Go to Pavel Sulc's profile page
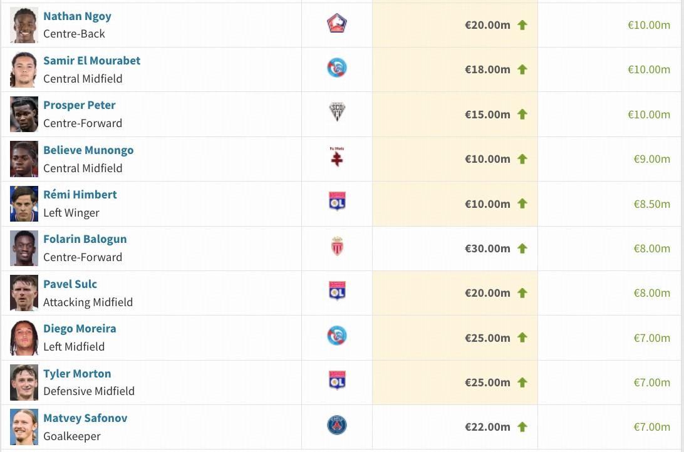Viewport: 684px width, 452px height. pyautogui.click(x=70, y=284)
